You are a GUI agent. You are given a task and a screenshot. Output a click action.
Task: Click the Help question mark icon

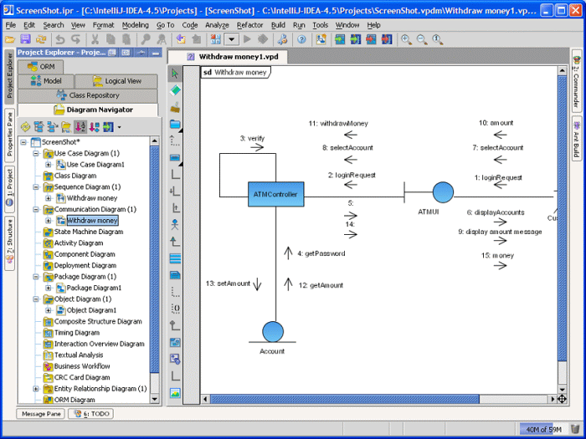[x=301, y=39]
